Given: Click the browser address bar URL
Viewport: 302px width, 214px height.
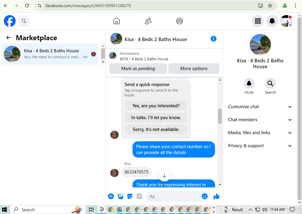Looking at the screenshot, I should (88, 6).
